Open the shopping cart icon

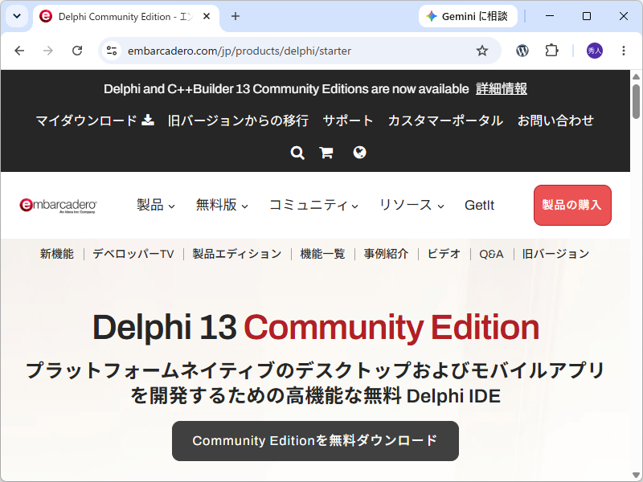pos(326,153)
